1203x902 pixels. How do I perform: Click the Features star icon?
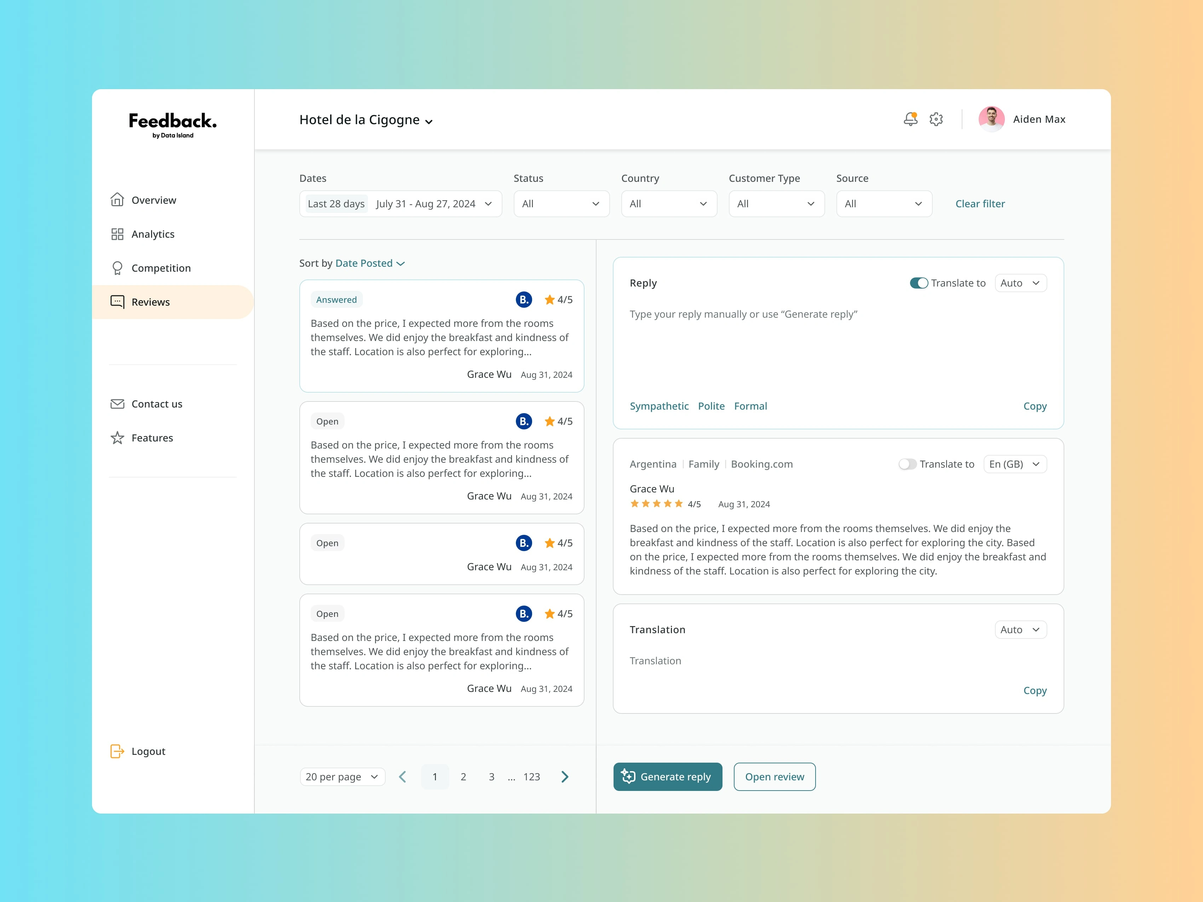click(117, 438)
